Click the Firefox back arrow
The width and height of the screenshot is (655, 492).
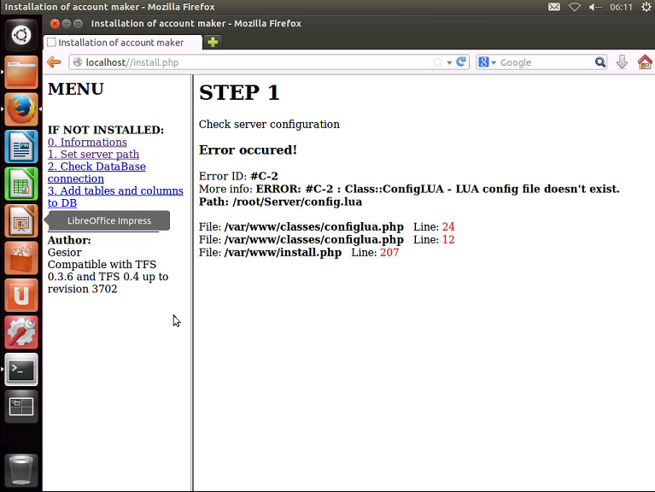coord(55,62)
